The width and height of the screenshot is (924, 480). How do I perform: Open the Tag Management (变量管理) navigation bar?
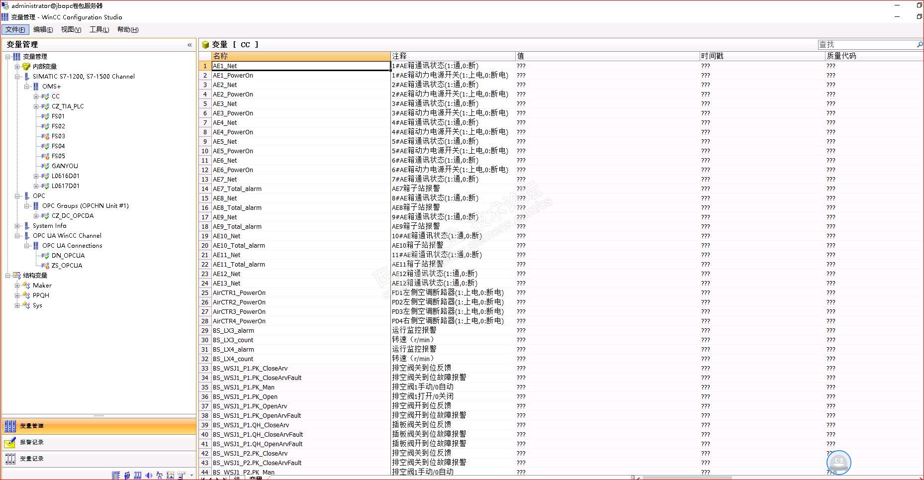(x=99, y=426)
